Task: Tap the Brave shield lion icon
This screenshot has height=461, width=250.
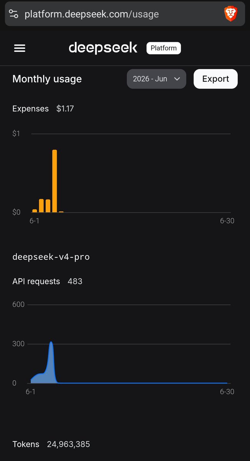Action: [x=230, y=14]
